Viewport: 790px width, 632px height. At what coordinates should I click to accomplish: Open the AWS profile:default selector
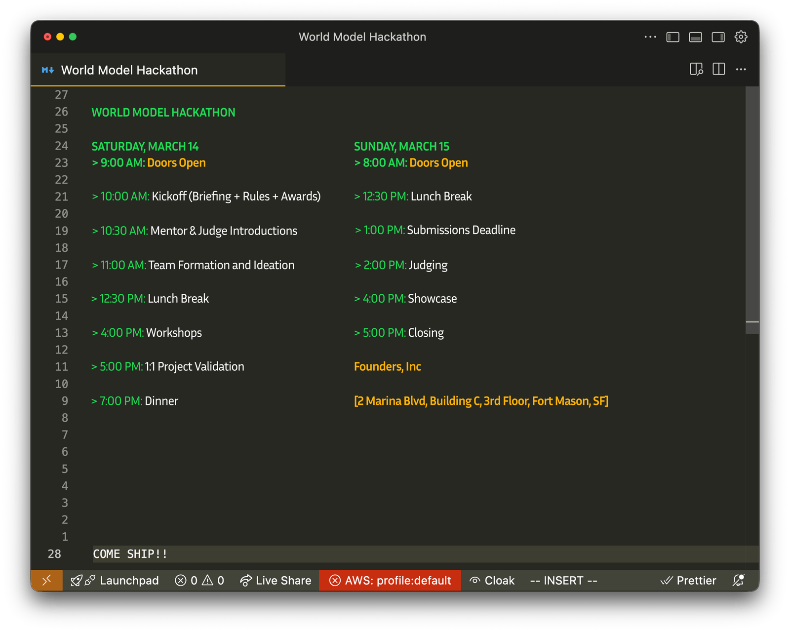(x=390, y=580)
